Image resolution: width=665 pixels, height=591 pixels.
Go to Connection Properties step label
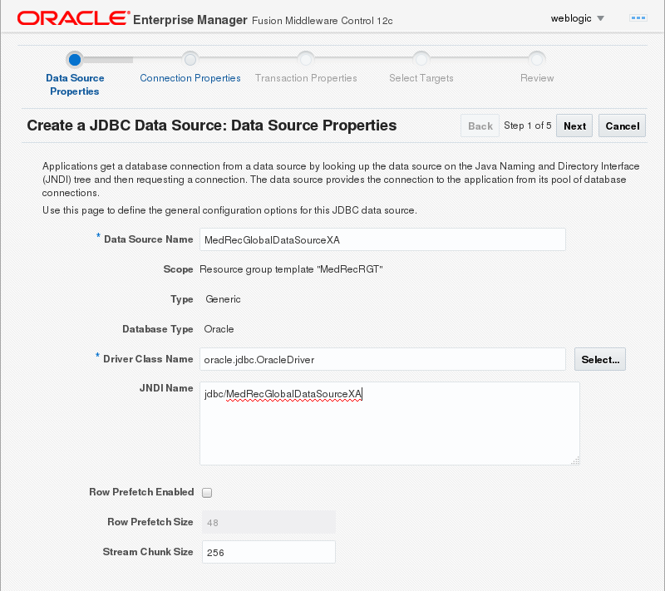(x=190, y=78)
